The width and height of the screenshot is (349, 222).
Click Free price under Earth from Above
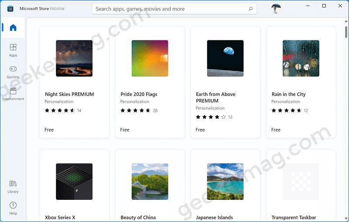click(200, 130)
